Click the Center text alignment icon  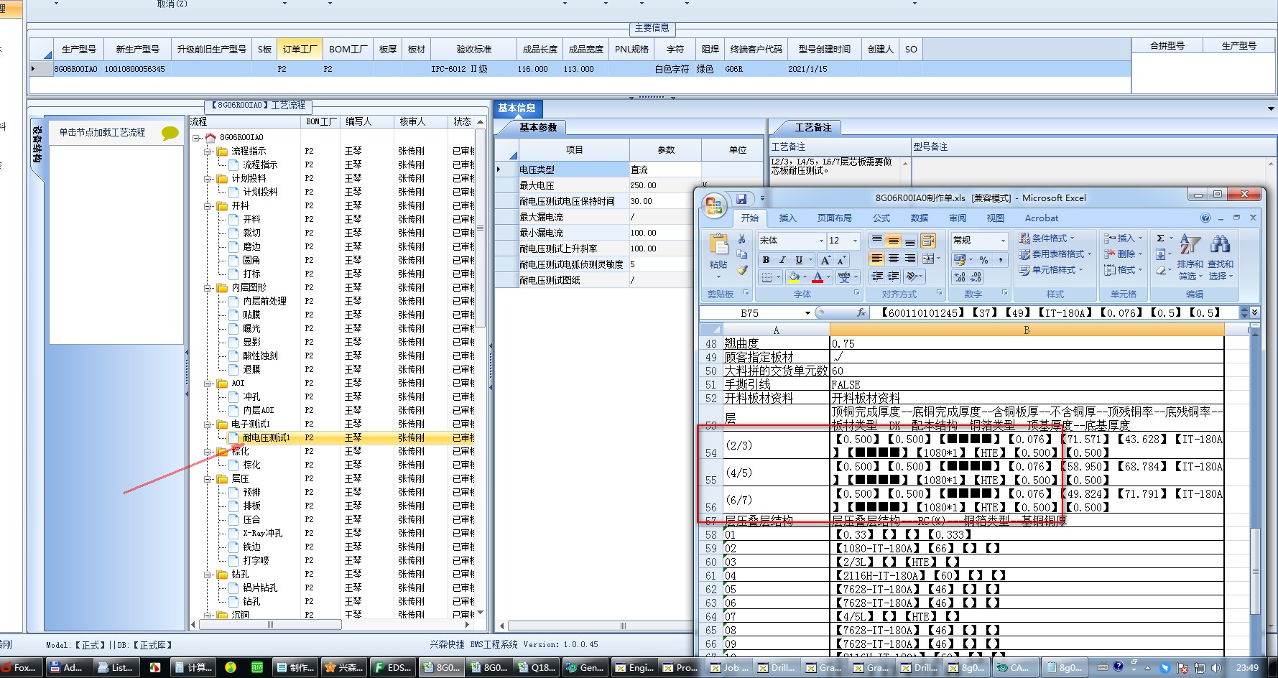893,259
